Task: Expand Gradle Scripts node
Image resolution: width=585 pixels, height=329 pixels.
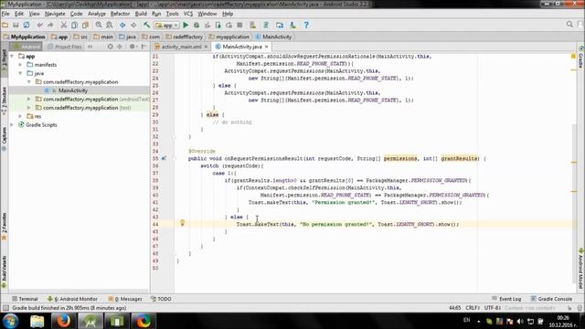Action: tap(12, 125)
